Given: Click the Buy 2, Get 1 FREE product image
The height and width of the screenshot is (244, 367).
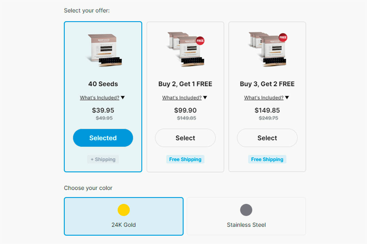Looking at the screenshot, I should click(x=185, y=49).
